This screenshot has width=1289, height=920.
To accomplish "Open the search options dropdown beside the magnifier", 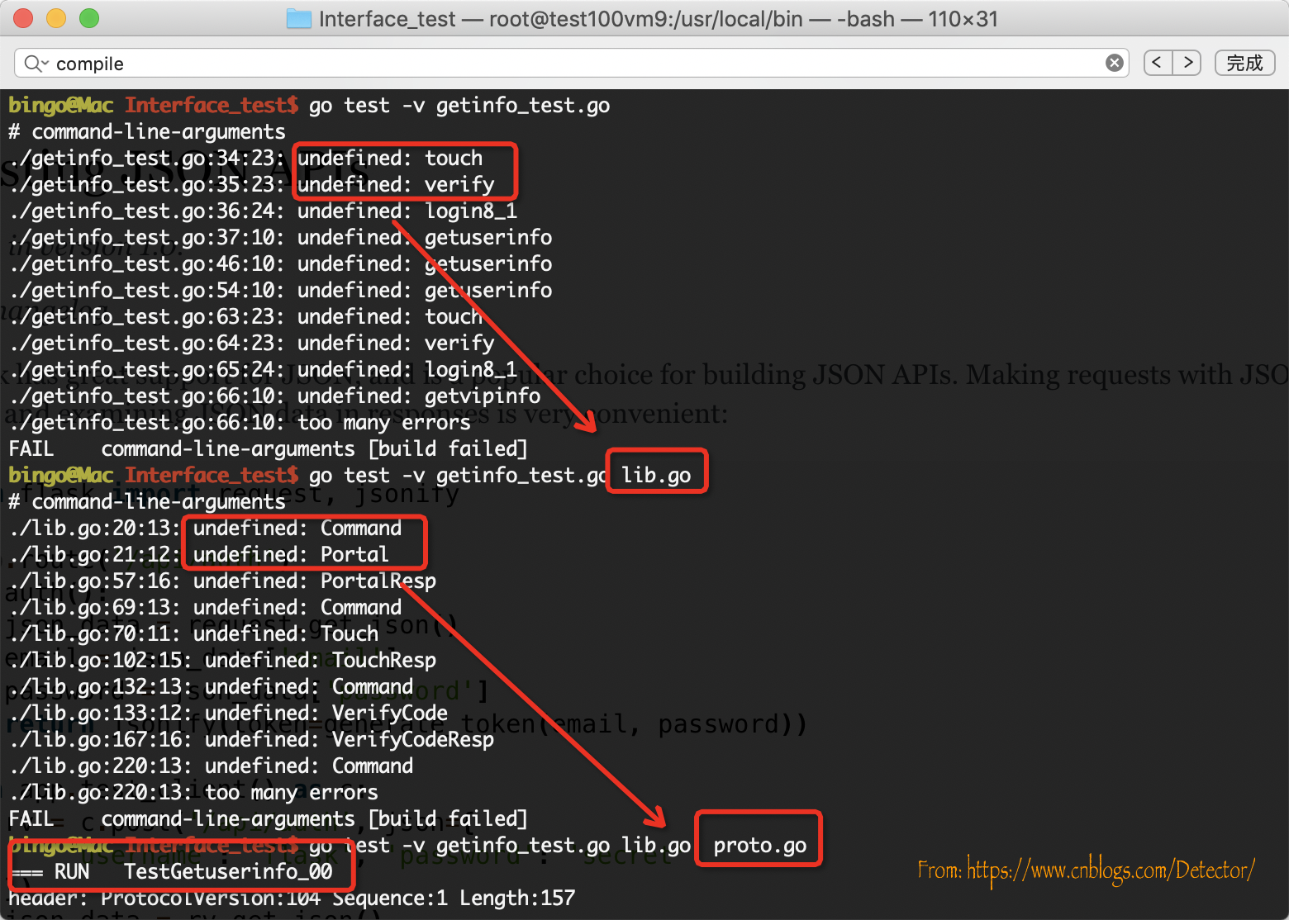I will coord(44,63).
